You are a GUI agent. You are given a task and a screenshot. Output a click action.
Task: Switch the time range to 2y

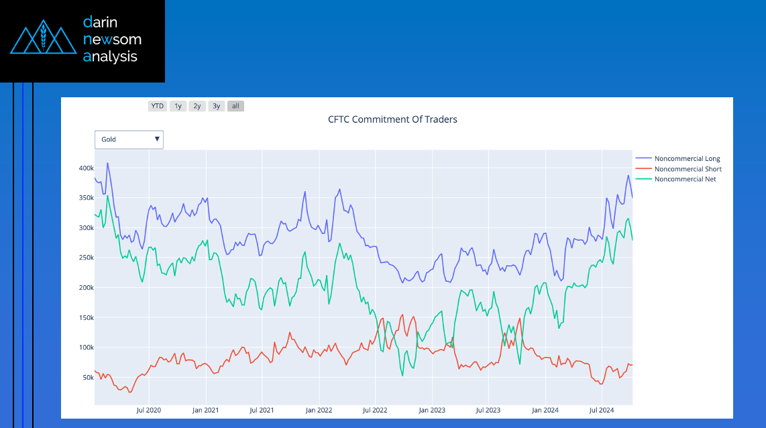[x=197, y=106]
